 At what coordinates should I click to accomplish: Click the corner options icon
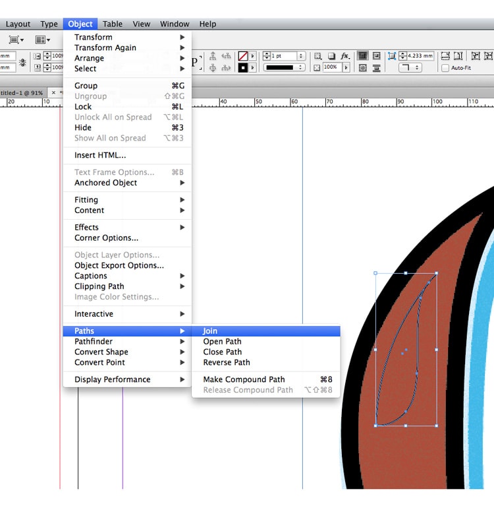(392, 56)
